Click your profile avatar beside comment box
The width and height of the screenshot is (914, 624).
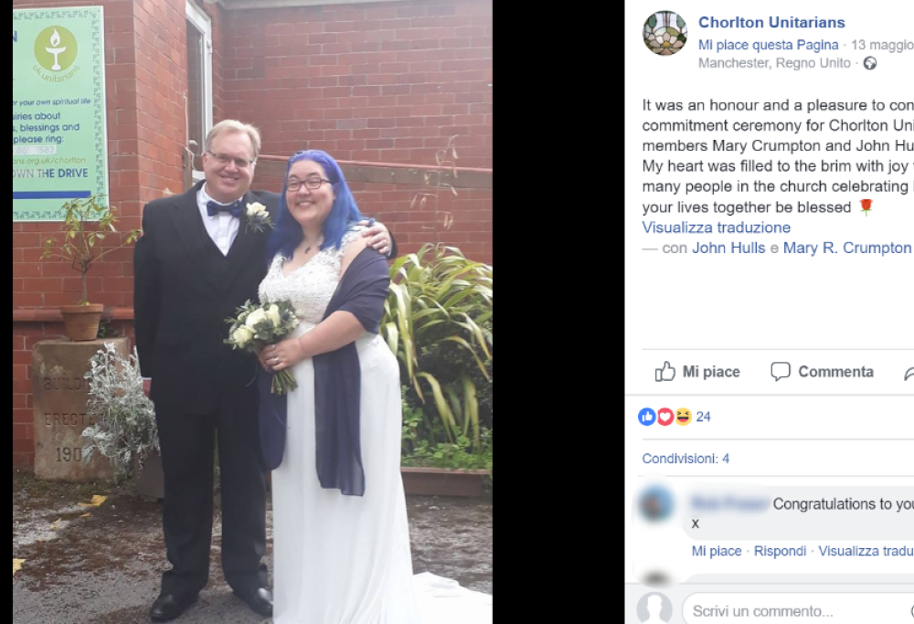click(654, 608)
